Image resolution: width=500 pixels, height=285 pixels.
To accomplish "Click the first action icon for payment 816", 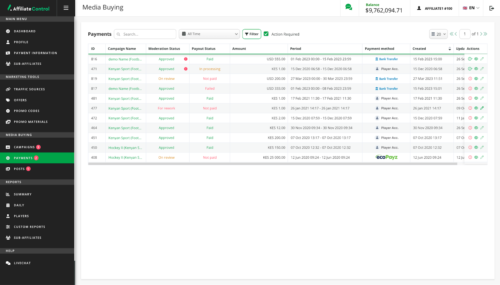I will pos(470,59).
